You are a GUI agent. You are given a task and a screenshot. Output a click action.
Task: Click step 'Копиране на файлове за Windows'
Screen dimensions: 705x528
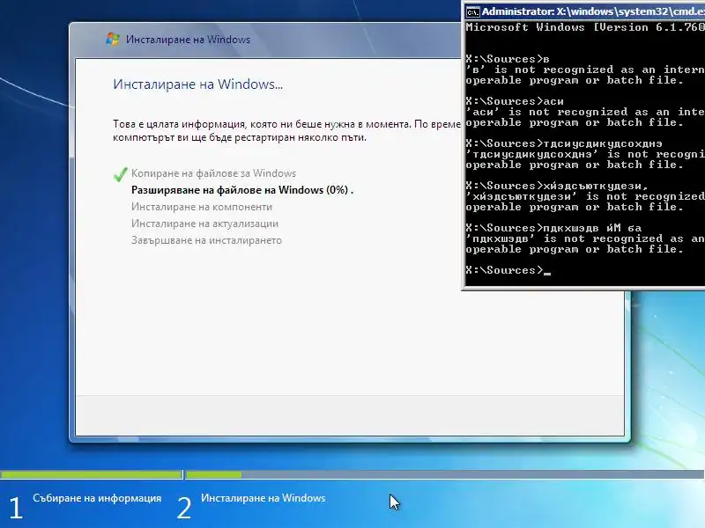(213, 173)
